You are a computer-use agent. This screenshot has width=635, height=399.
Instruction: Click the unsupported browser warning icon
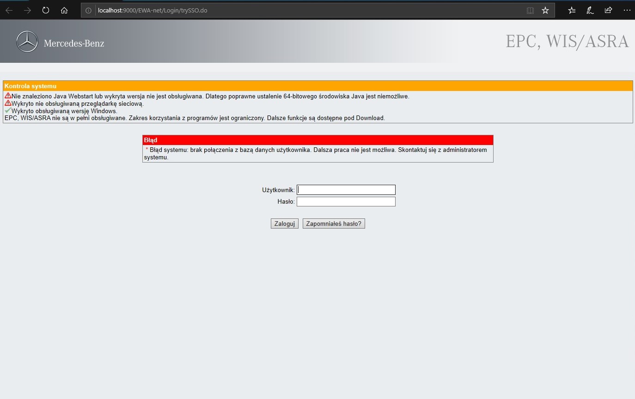coord(8,103)
